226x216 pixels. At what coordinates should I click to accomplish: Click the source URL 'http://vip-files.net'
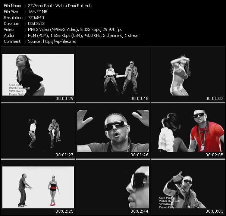[x=60, y=41]
